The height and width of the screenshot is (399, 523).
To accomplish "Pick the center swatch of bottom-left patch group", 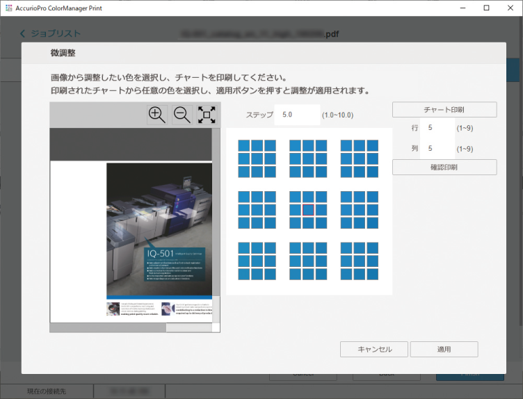I will tap(257, 261).
